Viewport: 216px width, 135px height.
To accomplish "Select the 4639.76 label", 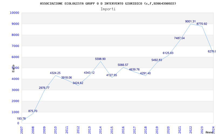I will pos(134,70).
